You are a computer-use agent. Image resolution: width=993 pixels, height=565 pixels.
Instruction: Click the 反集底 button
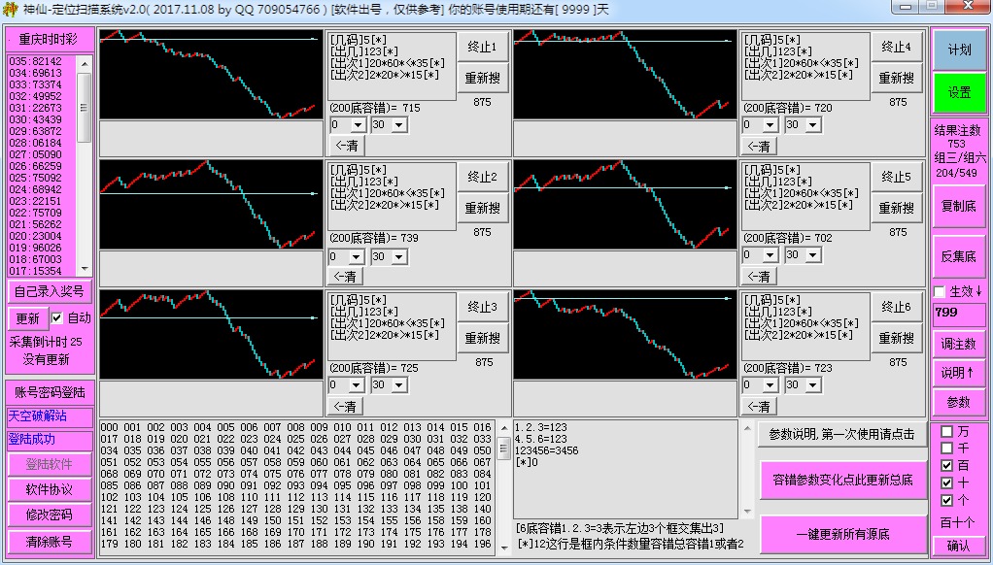click(x=959, y=256)
